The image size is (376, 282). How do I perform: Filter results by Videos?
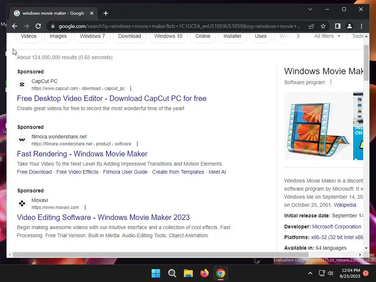pos(29,36)
